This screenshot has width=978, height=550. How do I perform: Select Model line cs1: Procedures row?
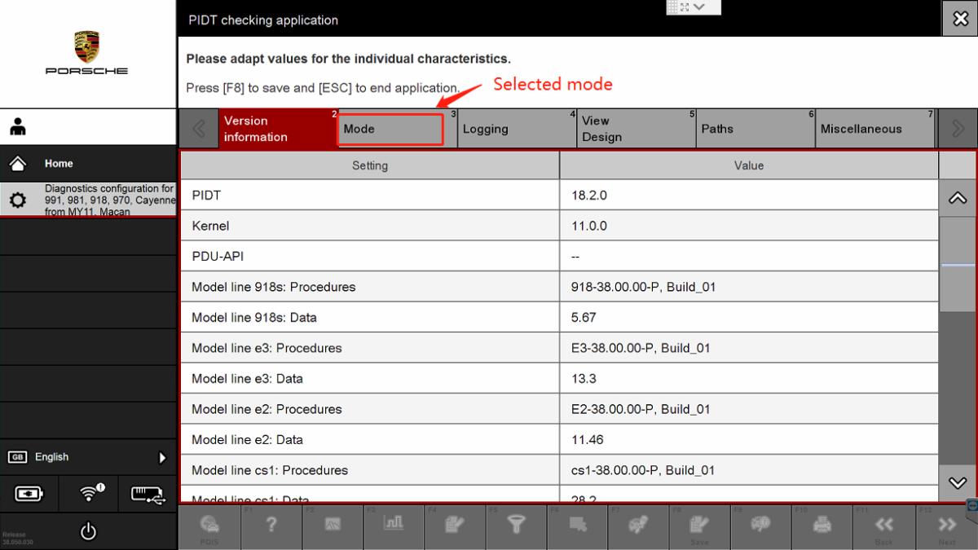[559, 470]
